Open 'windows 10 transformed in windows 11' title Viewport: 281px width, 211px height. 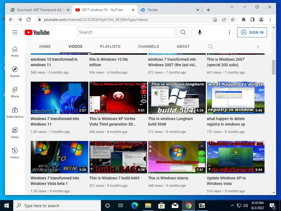(x=54, y=62)
